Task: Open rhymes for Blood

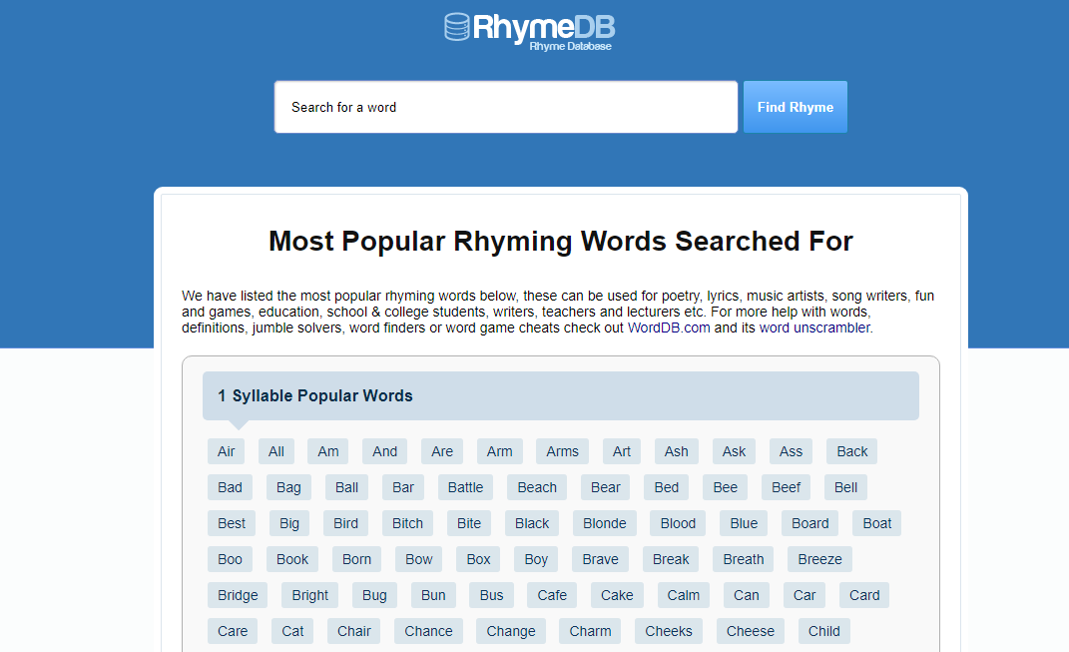Action: tap(679, 524)
